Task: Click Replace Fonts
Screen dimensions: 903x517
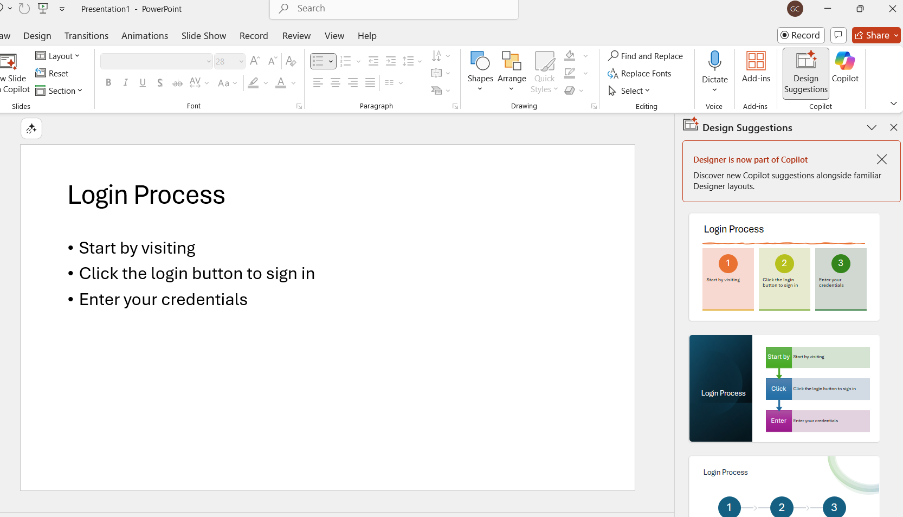Action: click(640, 73)
